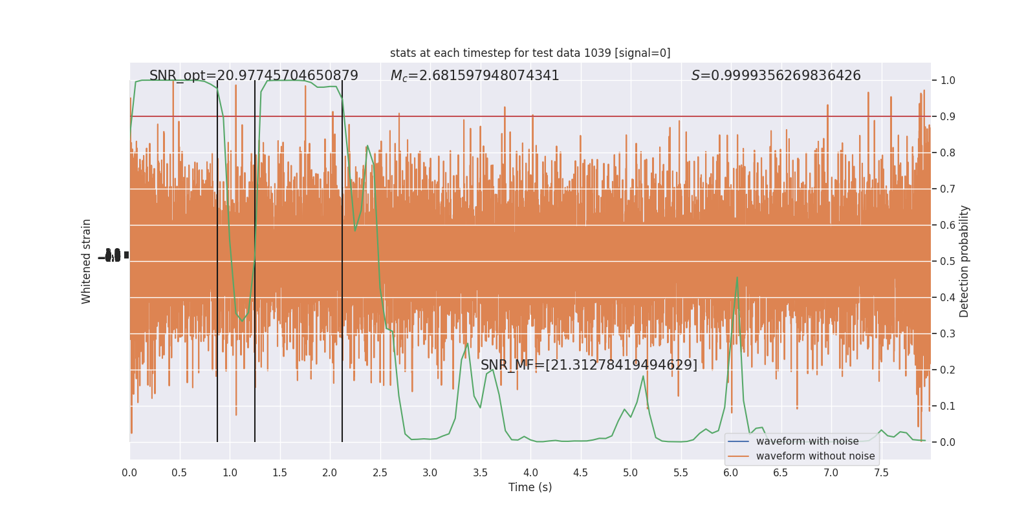
Task: Click the detection probability tick label 0.9
Action: pos(948,116)
